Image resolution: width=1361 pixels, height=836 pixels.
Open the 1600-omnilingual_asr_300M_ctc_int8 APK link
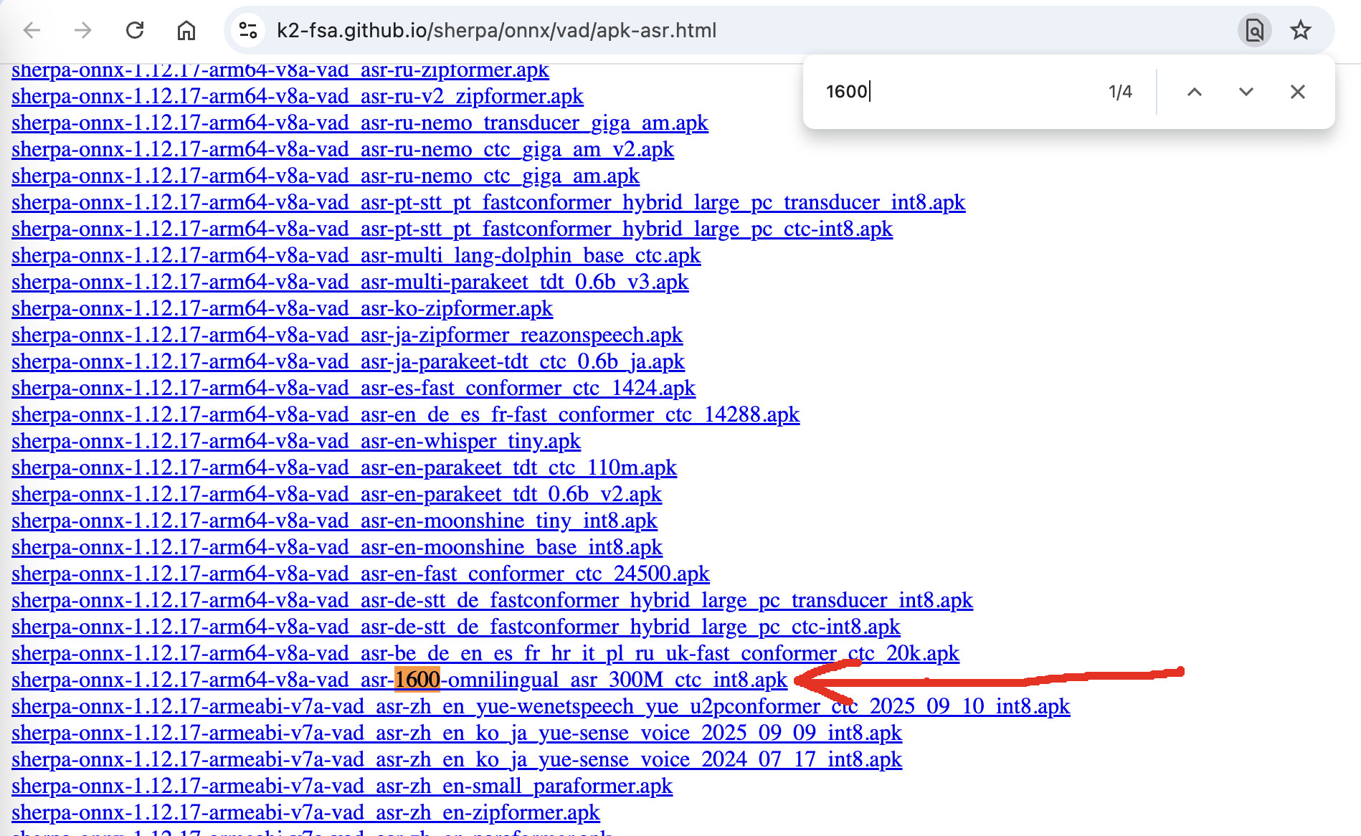click(399, 680)
